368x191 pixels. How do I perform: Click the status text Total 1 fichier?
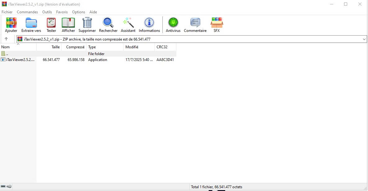[x=217, y=187]
